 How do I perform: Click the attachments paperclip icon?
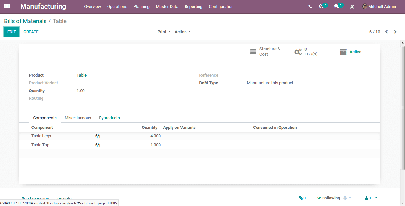click(x=301, y=198)
